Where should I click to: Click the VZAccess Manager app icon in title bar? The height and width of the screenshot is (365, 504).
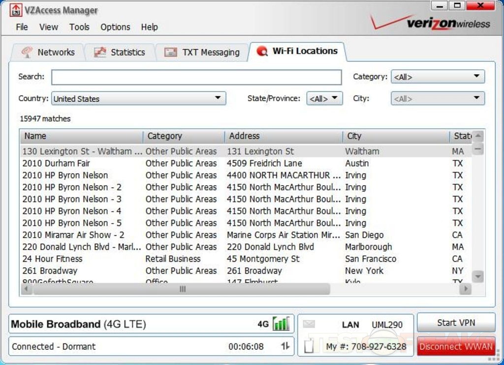(x=16, y=10)
